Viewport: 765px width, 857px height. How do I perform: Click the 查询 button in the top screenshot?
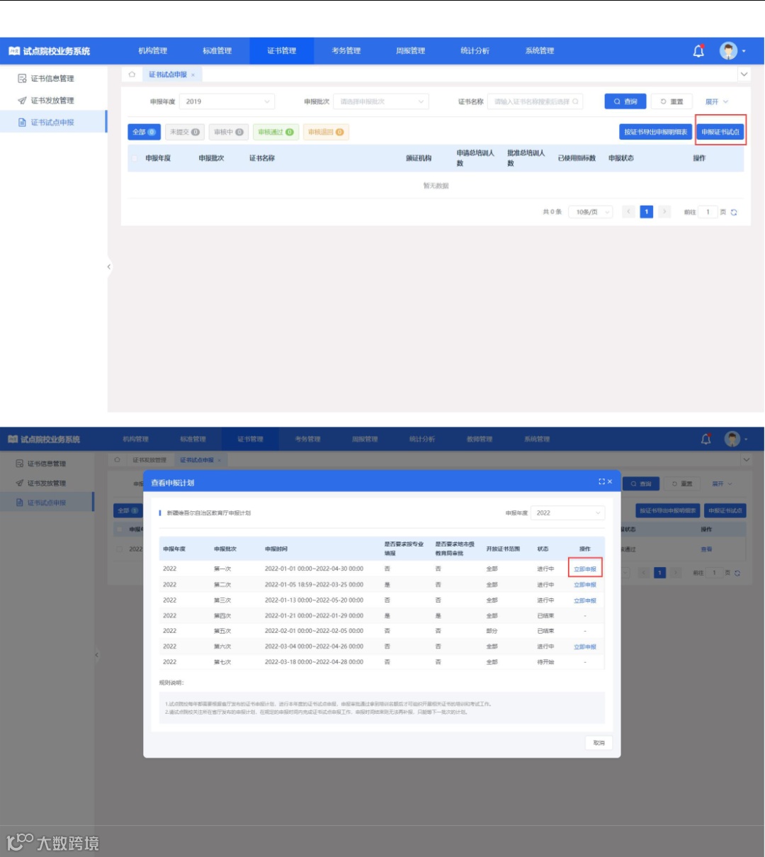(x=625, y=102)
